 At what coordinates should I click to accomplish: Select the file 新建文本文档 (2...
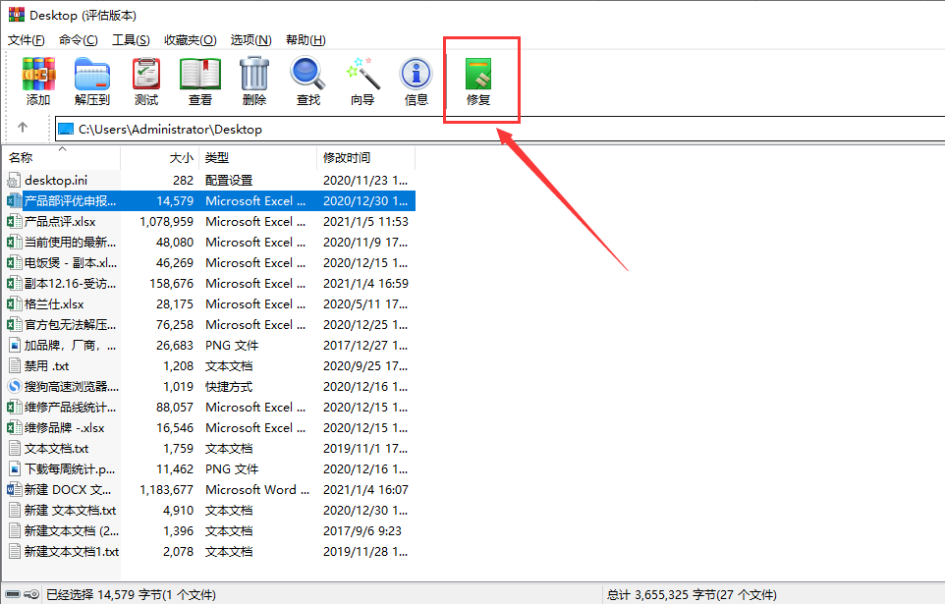[71, 531]
